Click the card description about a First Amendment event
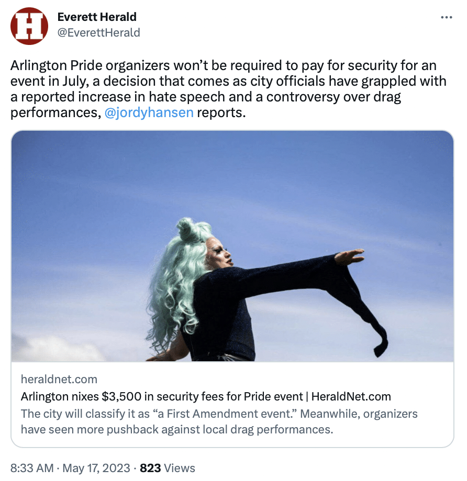This screenshot has height=481, width=467. (219, 421)
